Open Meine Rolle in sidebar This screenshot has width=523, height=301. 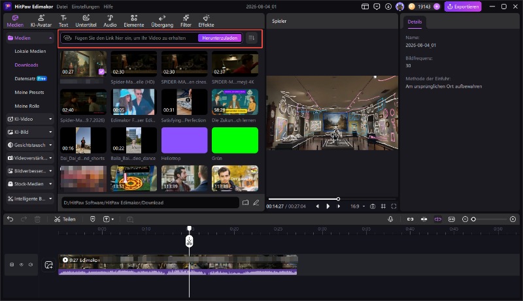coord(27,106)
